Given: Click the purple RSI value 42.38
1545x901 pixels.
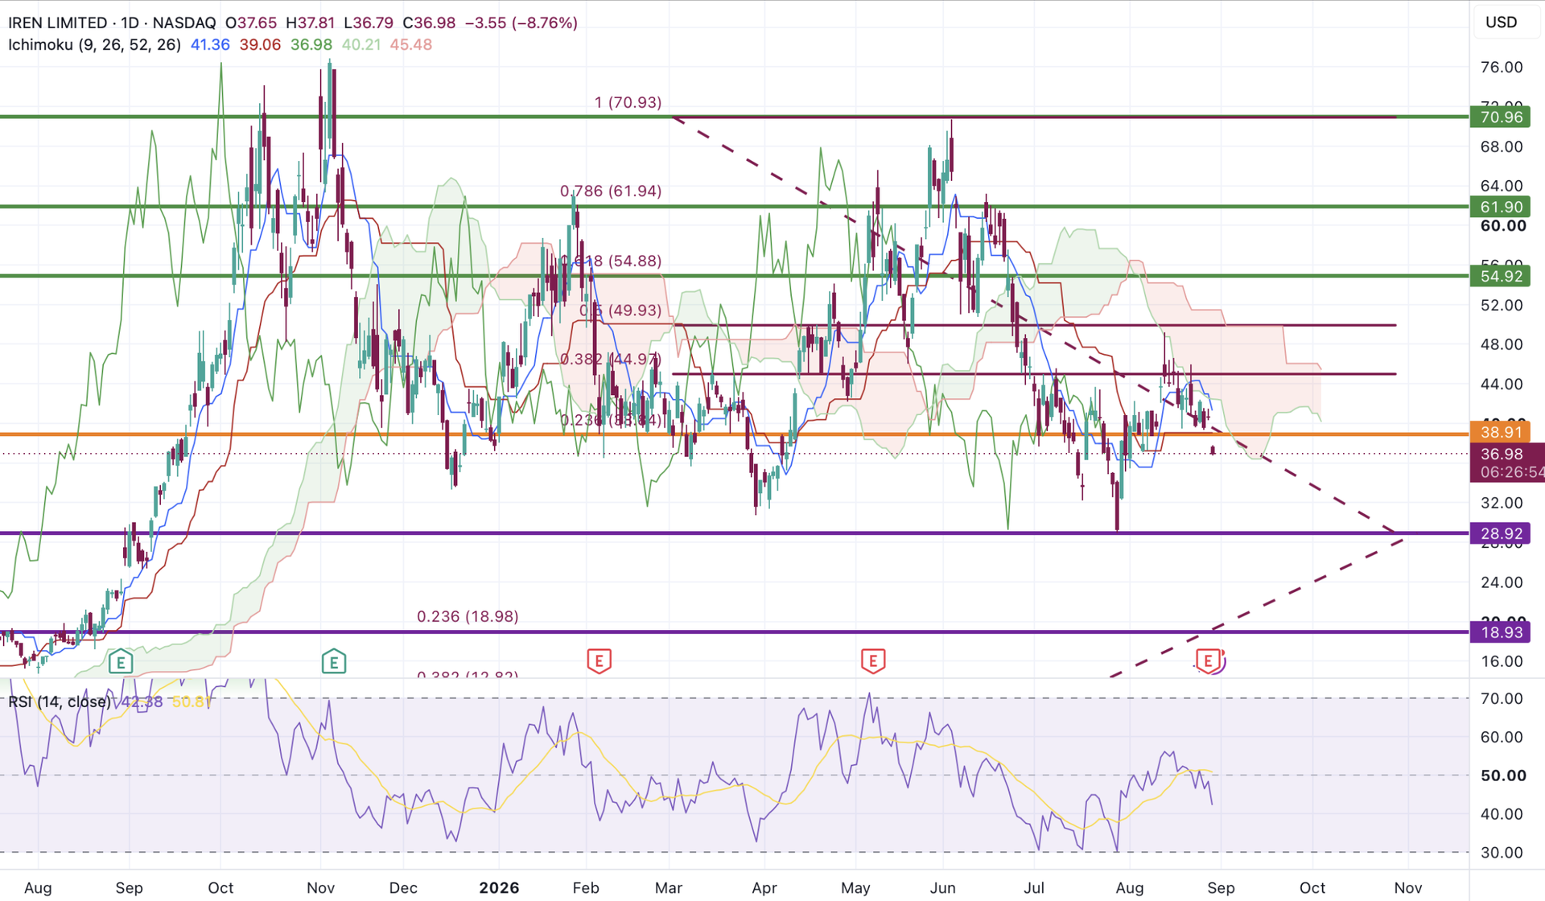Looking at the screenshot, I should 142,701.
